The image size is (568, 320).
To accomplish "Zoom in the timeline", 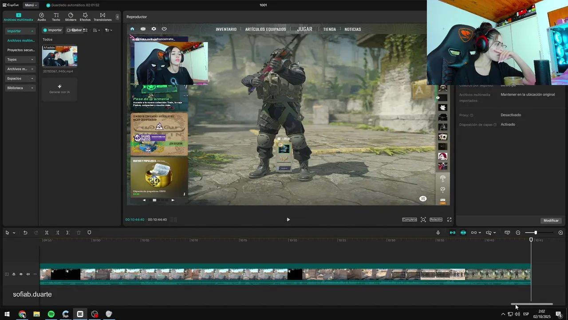I will point(560,233).
